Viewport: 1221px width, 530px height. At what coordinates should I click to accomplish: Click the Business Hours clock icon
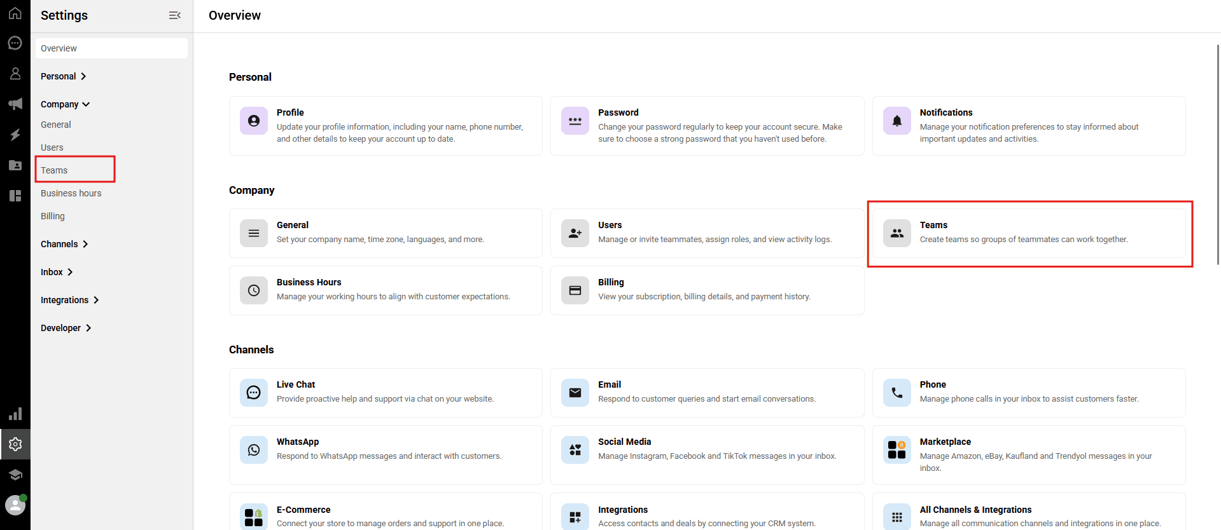click(254, 290)
